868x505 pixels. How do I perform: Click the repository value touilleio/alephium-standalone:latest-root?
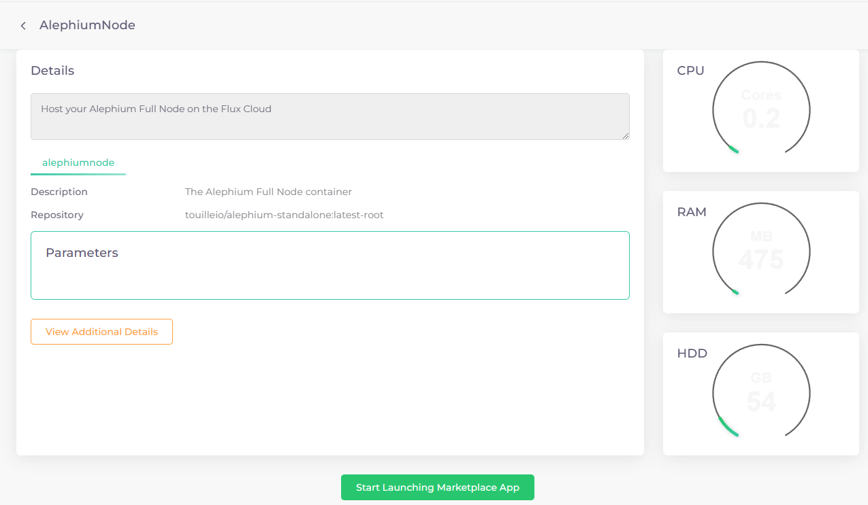(x=285, y=215)
